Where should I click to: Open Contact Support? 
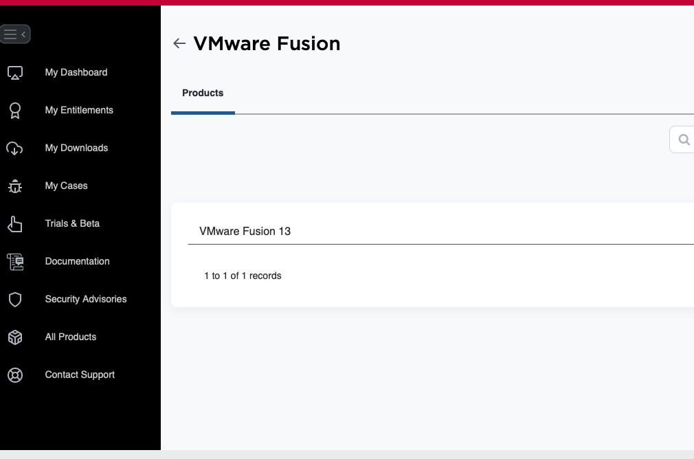tap(80, 375)
